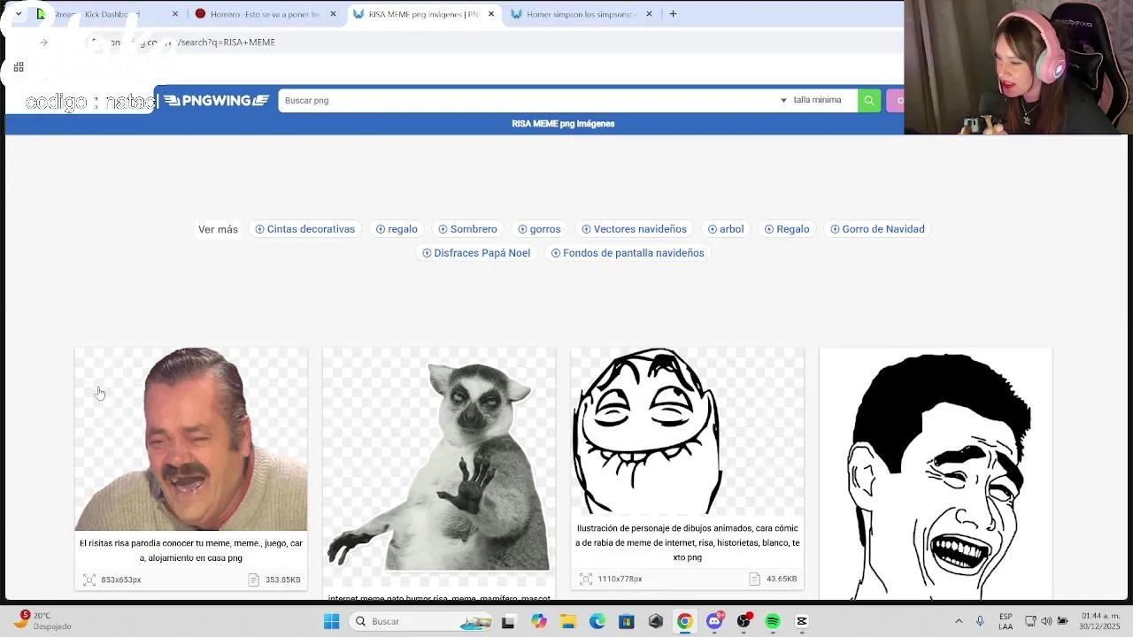Click the 43.65KB file size icon
This screenshot has height=637, width=1133.
(x=754, y=579)
